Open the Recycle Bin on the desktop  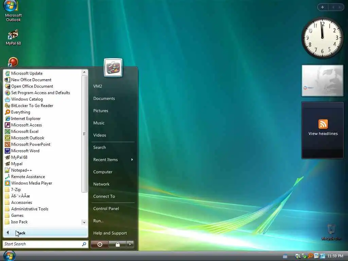tap(331, 232)
